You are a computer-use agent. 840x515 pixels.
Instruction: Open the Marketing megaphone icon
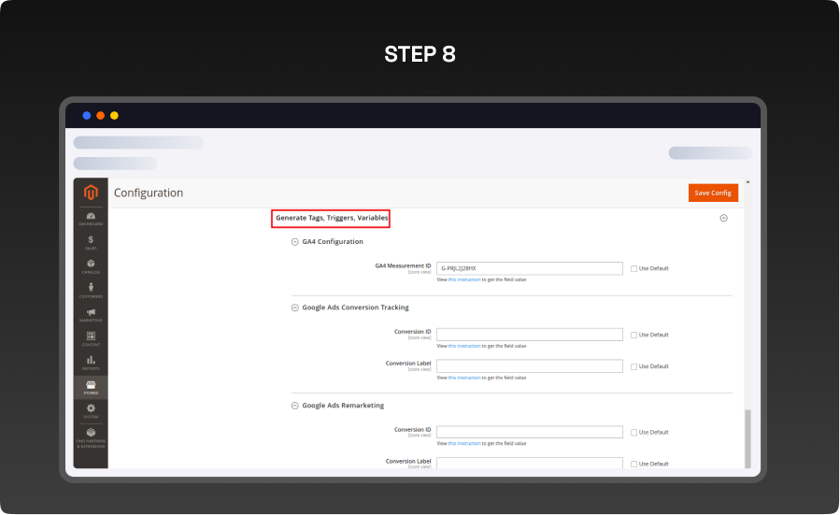point(91,315)
